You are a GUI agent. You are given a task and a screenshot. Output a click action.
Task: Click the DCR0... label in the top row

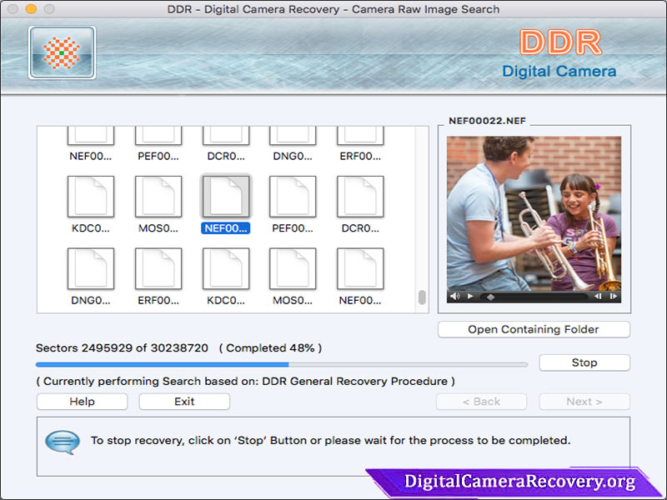point(226,156)
